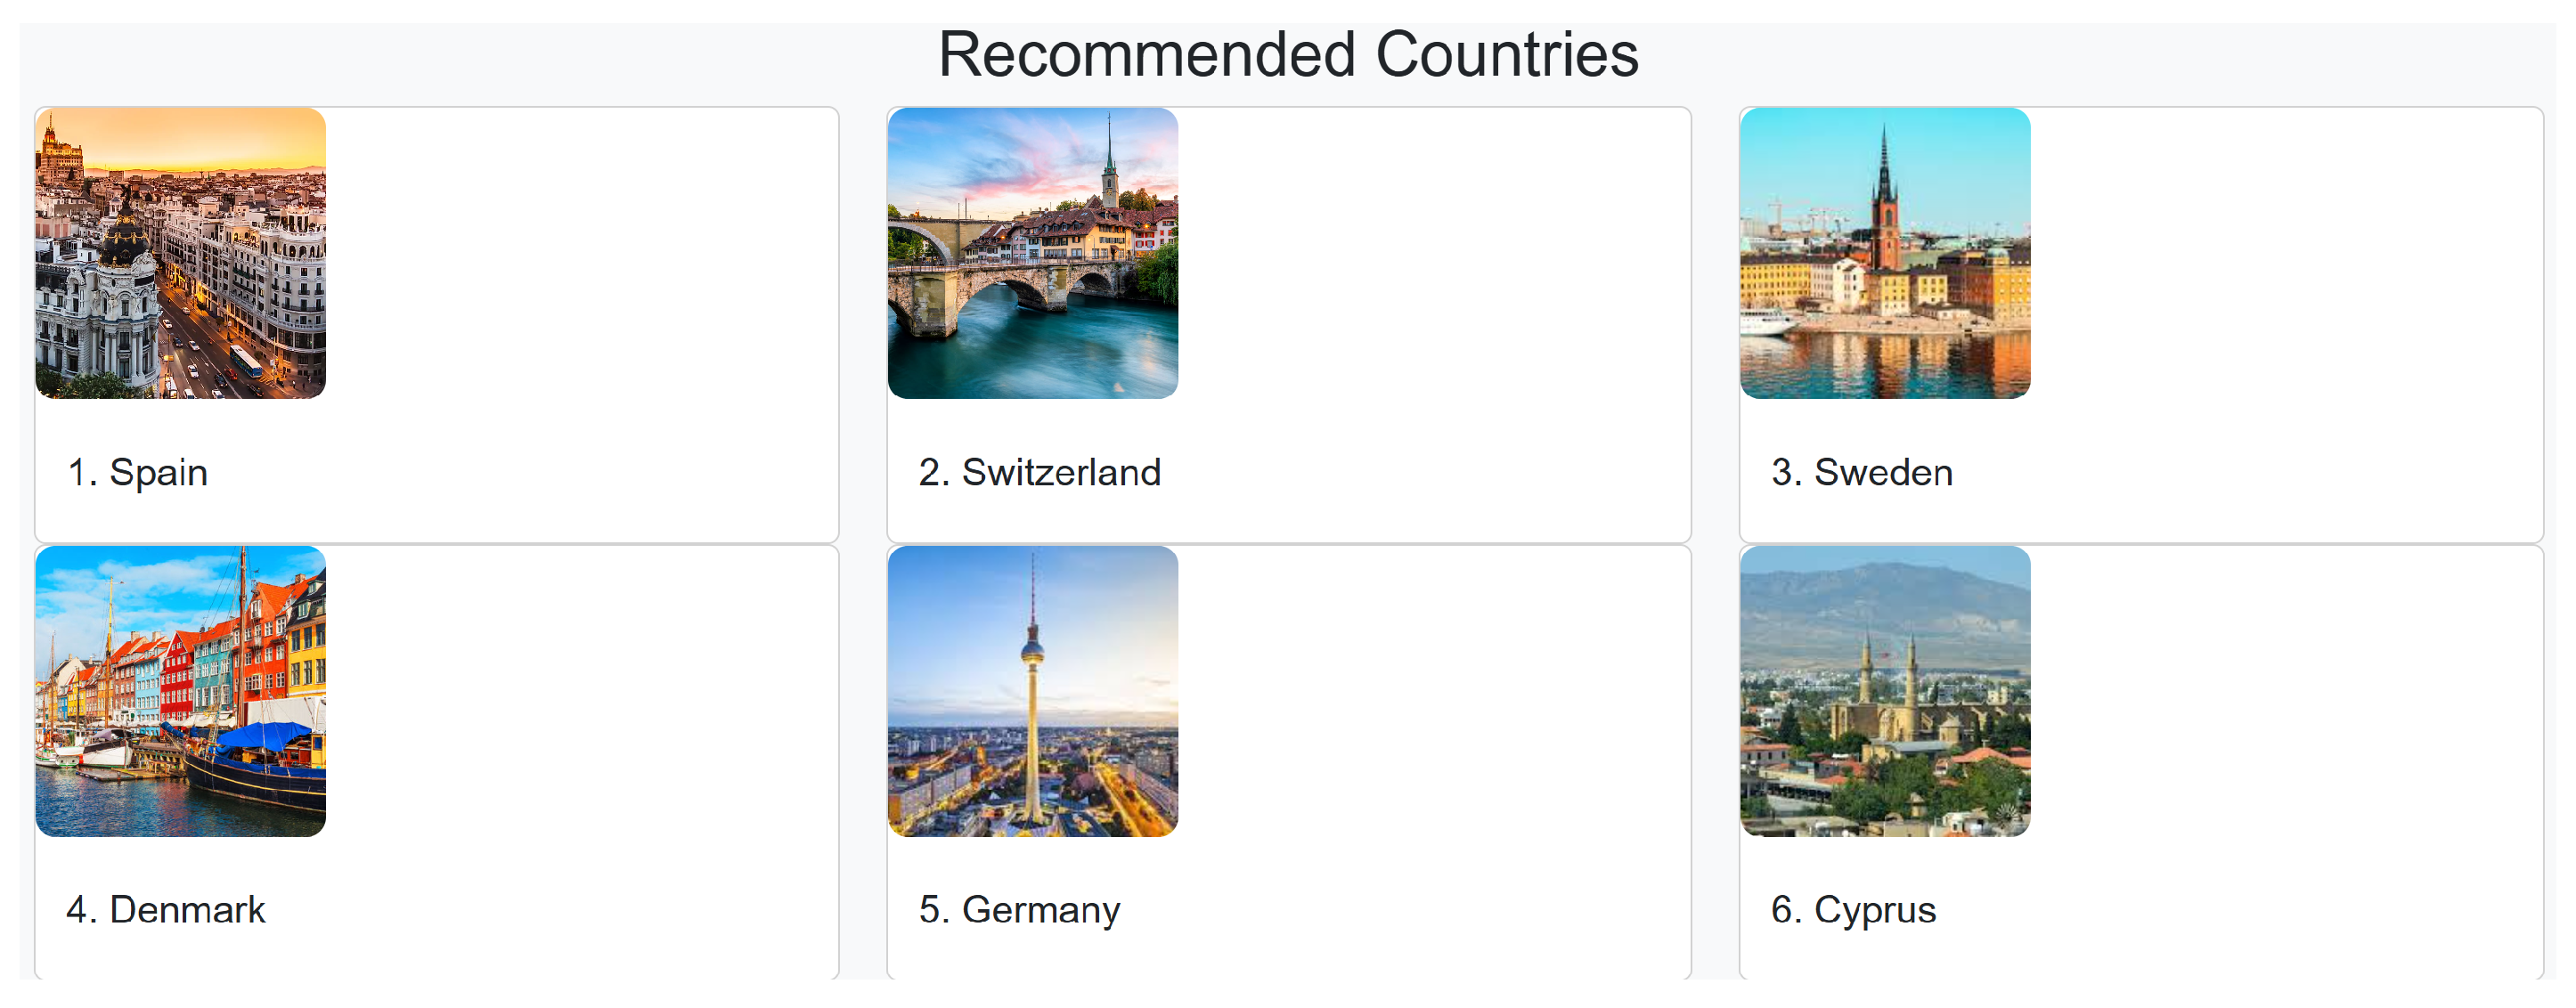
Task: Select the Sweden waterfront church image
Action: [1884, 253]
